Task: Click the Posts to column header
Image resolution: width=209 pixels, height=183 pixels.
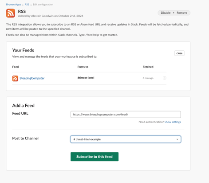Action: tap(83, 67)
